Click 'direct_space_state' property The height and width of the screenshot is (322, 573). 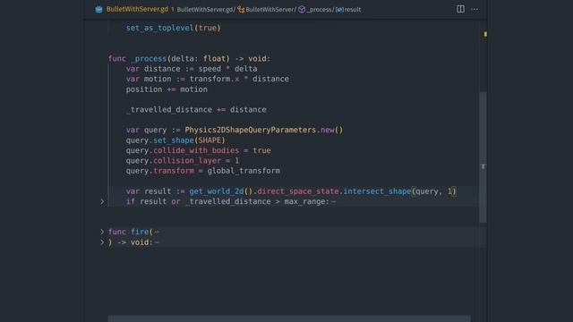[298, 191]
